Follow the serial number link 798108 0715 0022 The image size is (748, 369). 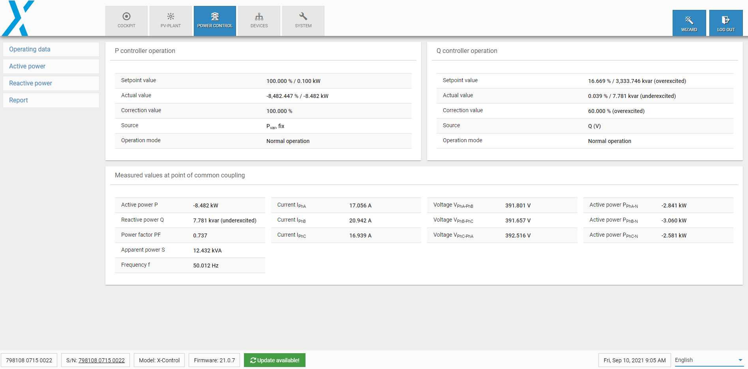tap(101, 360)
